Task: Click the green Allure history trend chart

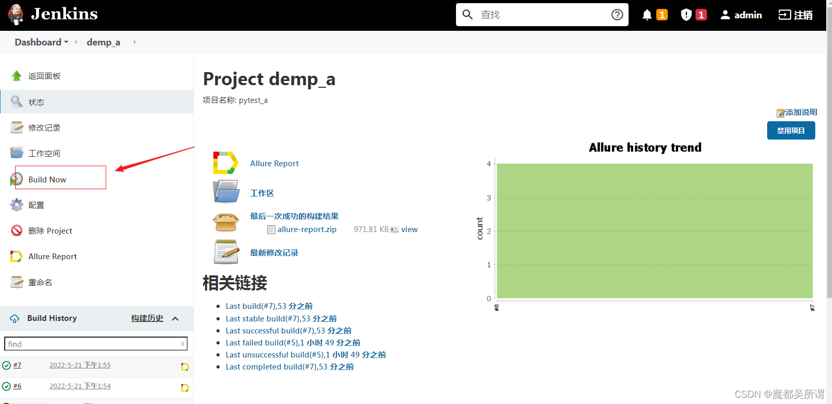Action: pyautogui.click(x=654, y=230)
